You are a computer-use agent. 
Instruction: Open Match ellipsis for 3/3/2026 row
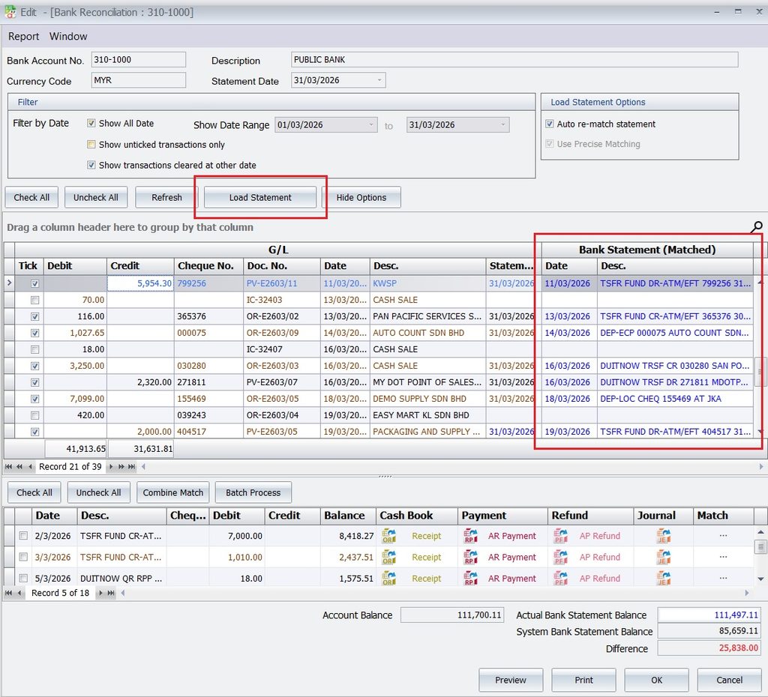(723, 557)
